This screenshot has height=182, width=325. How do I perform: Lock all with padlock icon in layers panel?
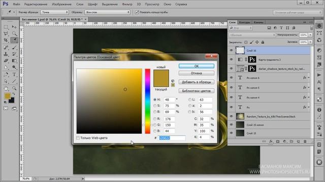(263, 42)
